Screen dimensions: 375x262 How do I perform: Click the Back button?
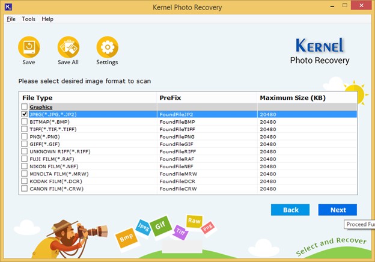click(290, 210)
